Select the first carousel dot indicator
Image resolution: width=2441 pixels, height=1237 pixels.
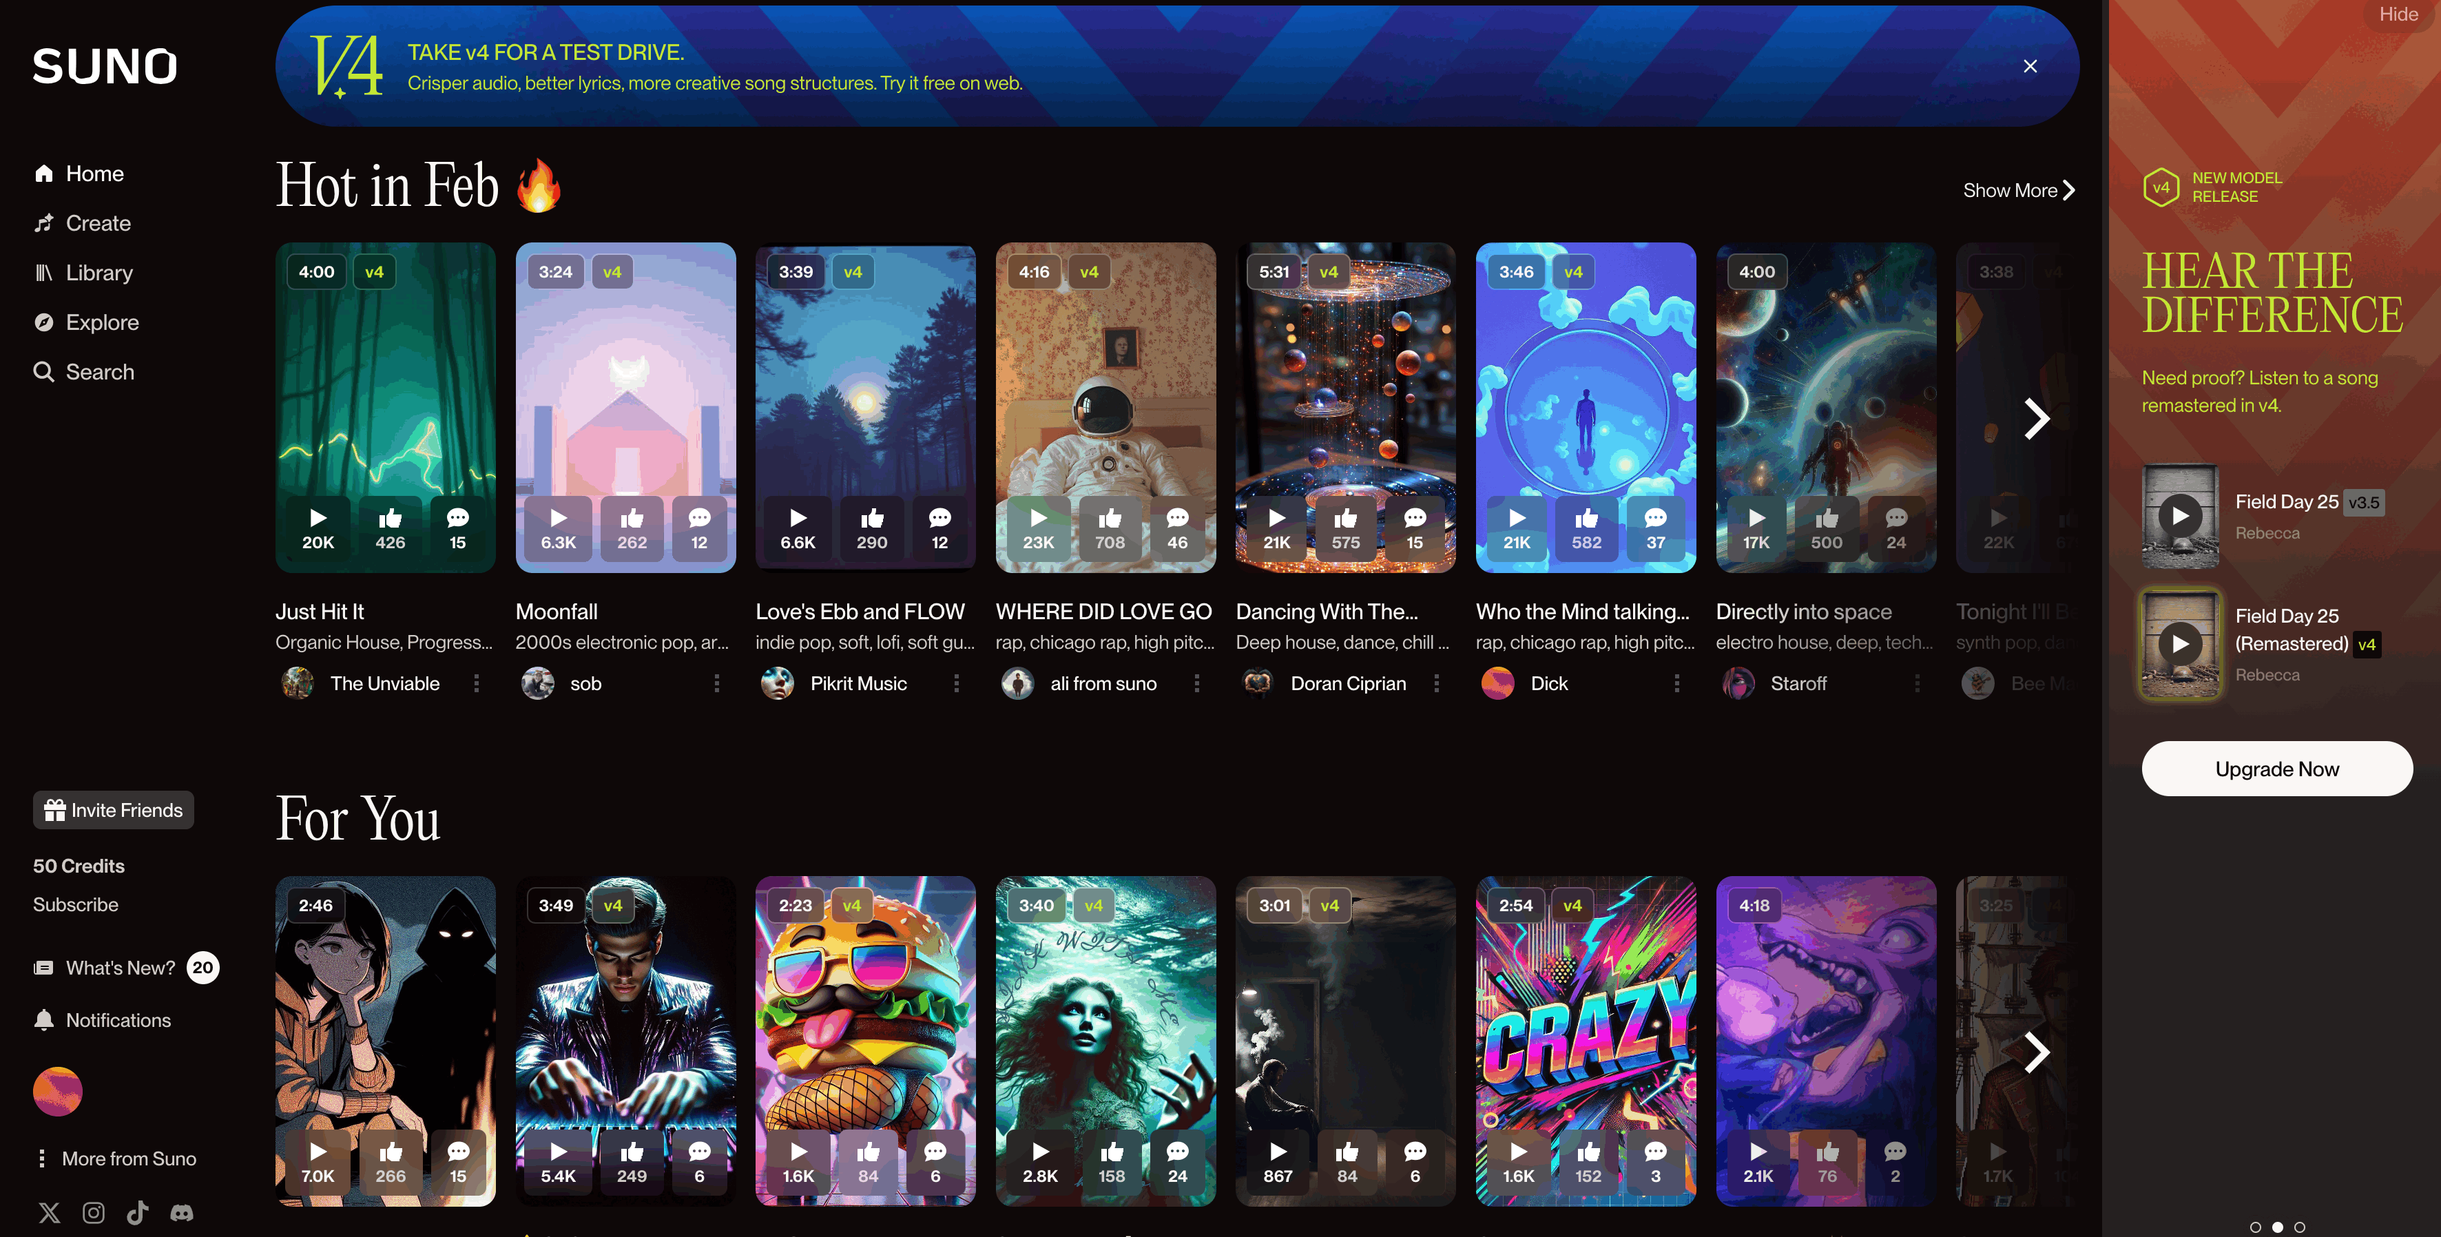pos(2254,1227)
